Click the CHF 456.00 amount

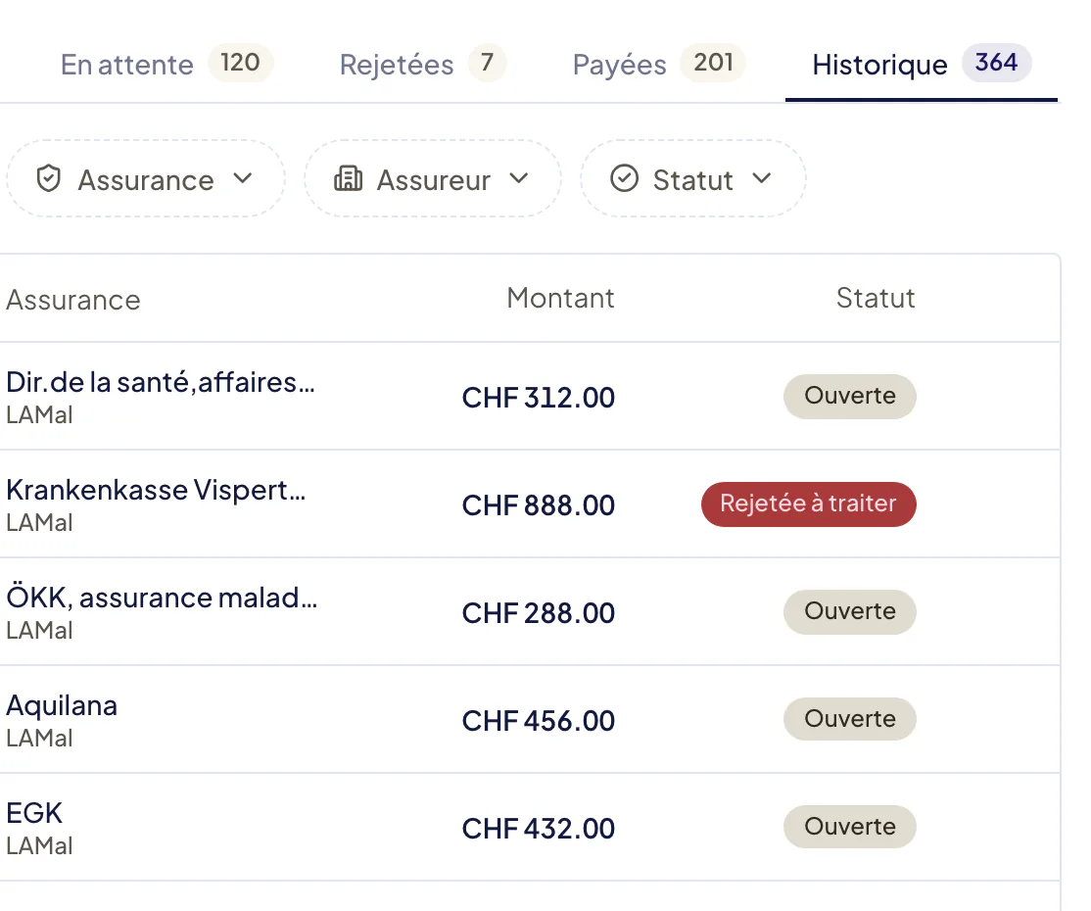pos(539,722)
